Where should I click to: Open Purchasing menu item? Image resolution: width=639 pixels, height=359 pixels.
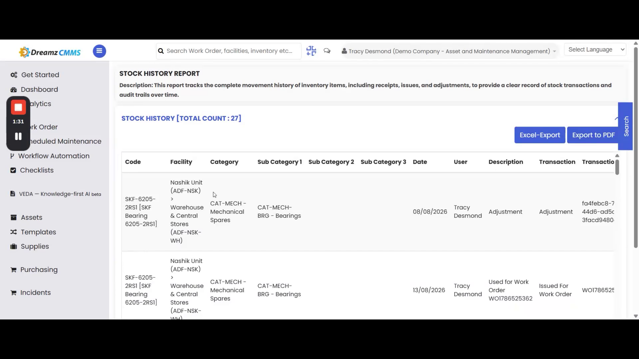tap(39, 270)
